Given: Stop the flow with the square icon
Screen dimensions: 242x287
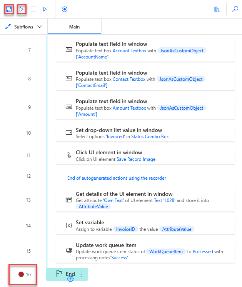Looking at the screenshot, I should [x=33, y=9].
